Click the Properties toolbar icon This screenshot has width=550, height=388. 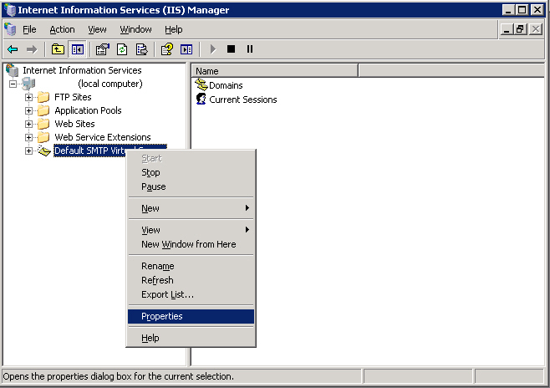tap(103, 49)
